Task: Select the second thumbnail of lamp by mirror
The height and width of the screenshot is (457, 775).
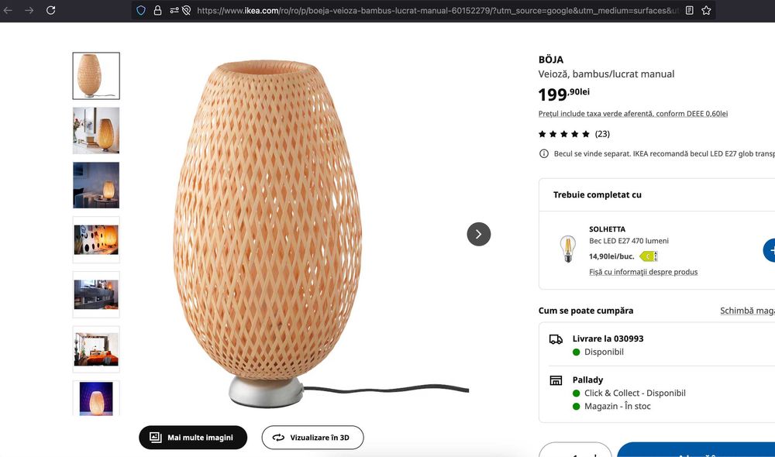Action: pyautogui.click(x=96, y=130)
